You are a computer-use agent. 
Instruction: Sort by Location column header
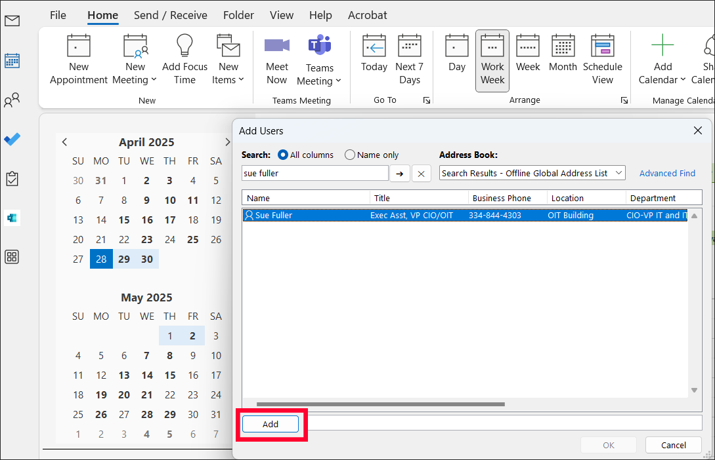(586, 199)
